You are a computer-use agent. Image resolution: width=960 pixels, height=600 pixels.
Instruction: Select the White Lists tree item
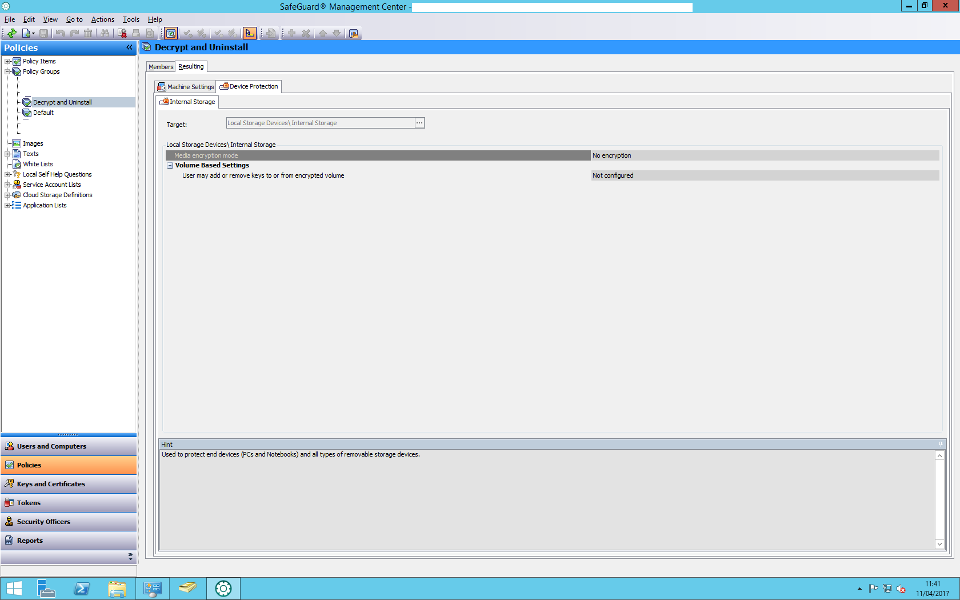(38, 164)
